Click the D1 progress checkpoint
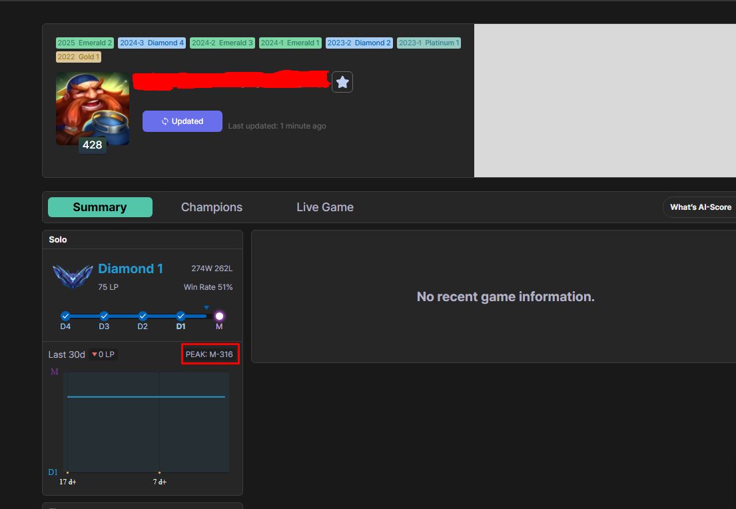736x509 pixels. pyautogui.click(x=181, y=316)
